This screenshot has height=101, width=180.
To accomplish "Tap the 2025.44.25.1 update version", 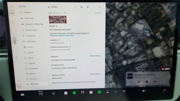I will 57,78.
